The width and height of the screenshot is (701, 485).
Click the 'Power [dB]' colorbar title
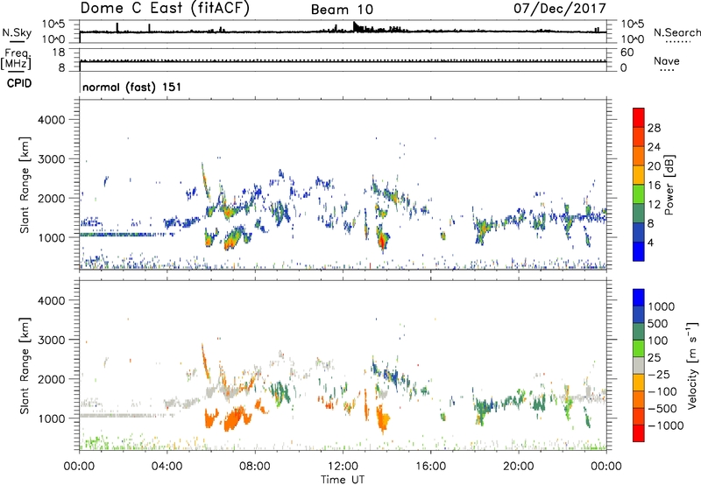click(x=669, y=185)
